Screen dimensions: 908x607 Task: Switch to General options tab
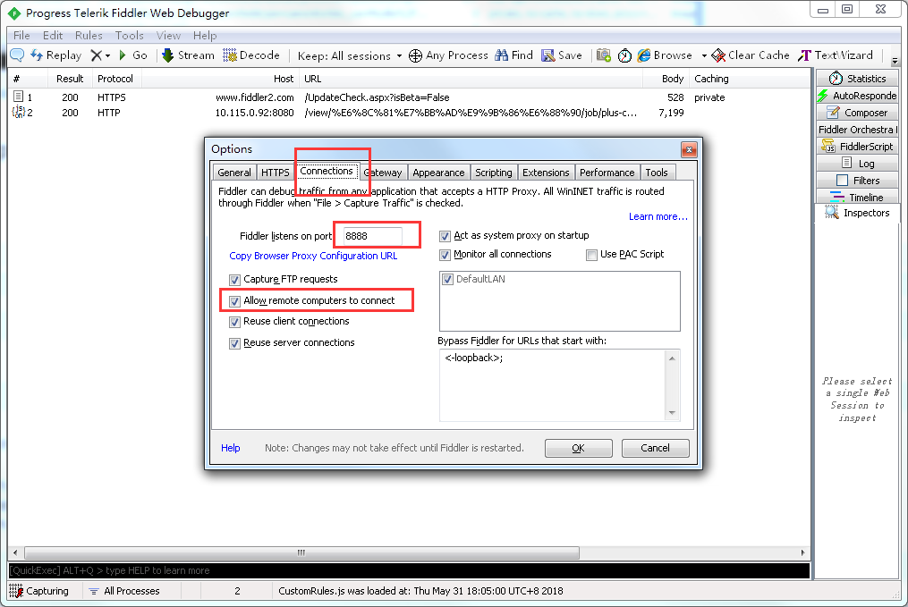tap(234, 173)
